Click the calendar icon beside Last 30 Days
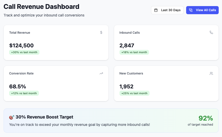 point(156,10)
